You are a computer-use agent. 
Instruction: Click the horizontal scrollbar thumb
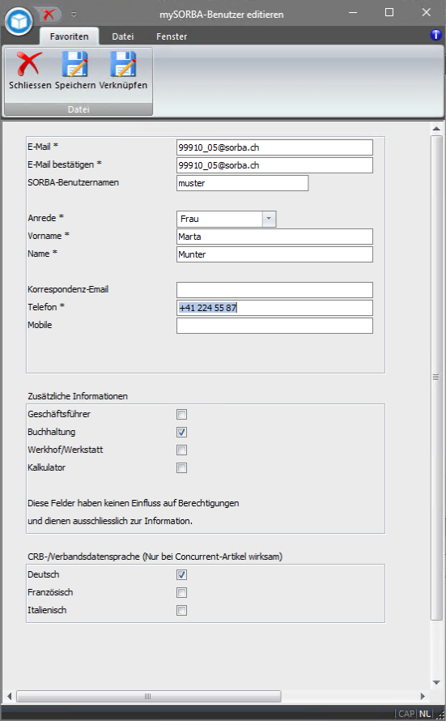point(149,696)
